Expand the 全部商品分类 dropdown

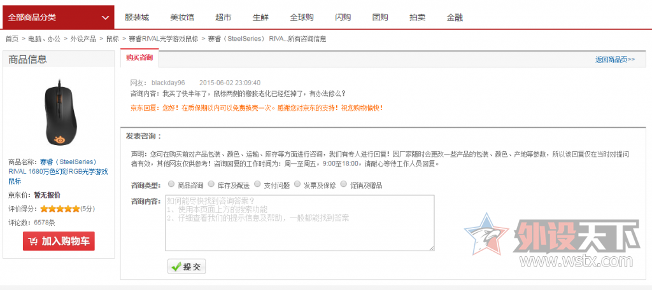pos(58,17)
